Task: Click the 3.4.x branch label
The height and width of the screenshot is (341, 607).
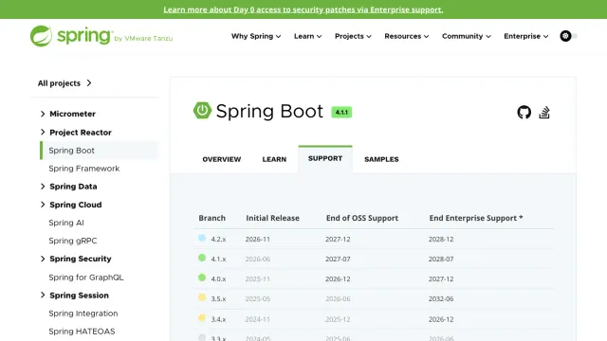Action: (x=218, y=319)
